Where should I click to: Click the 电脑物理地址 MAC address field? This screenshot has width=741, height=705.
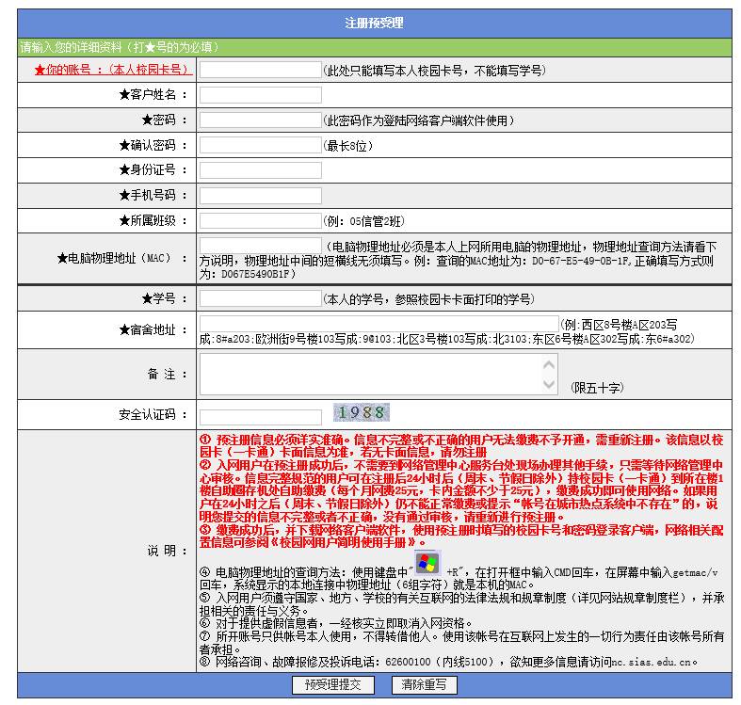coord(260,246)
